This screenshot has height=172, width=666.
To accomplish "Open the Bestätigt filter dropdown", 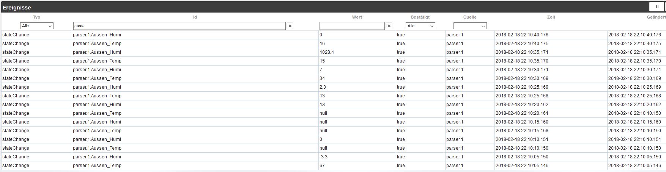I will [420, 26].
